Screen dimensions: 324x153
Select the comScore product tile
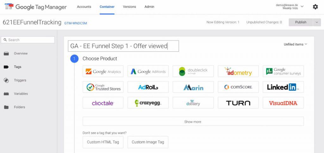pos(238,87)
